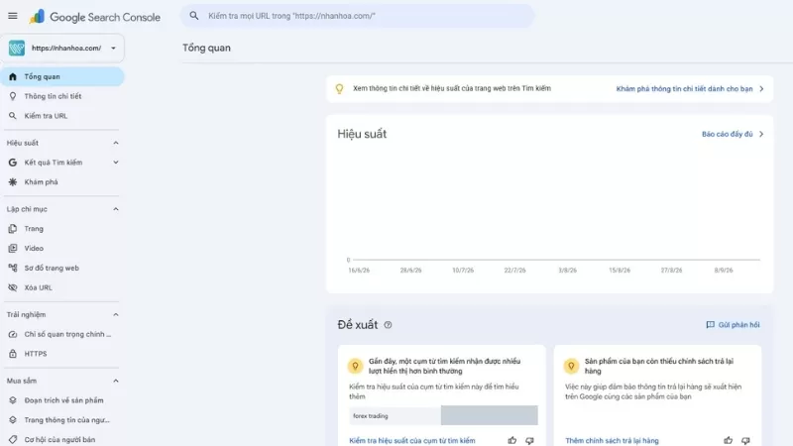This screenshot has height=446, width=793.
Task: Click the Google Search Console logo
Action: (95, 17)
